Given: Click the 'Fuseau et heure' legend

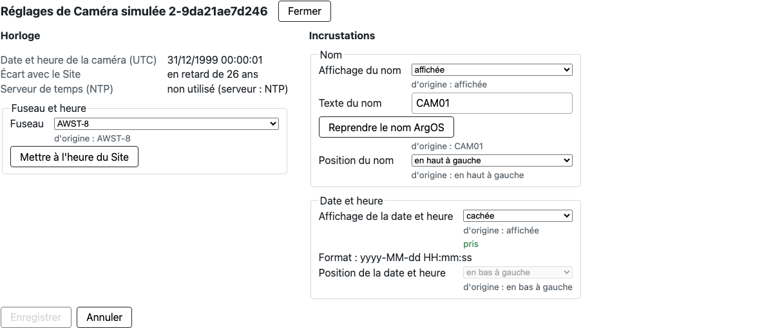Looking at the screenshot, I should pyautogui.click(x=49, y=109).
